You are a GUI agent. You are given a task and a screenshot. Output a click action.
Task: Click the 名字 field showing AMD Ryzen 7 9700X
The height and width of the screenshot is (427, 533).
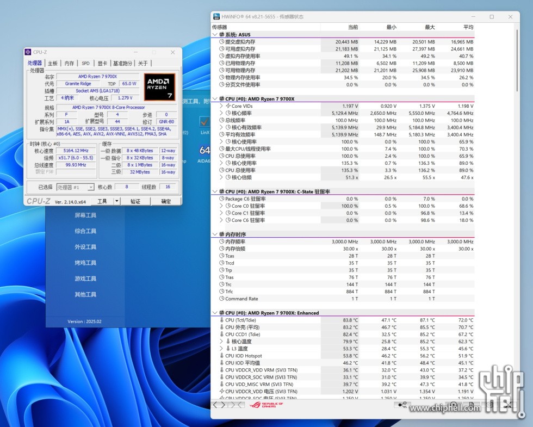[x=97, y=77]
